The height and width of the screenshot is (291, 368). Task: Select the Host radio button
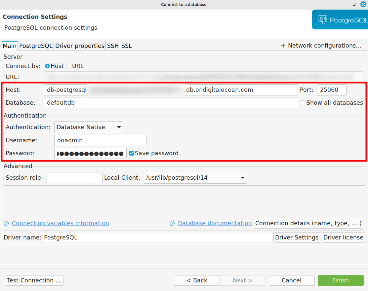coord(47,66)
